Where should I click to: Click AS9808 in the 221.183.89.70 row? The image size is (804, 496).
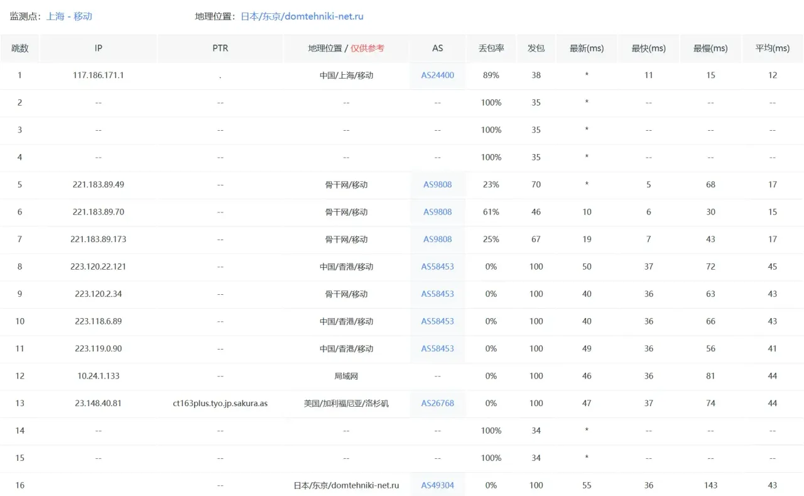[438, 212]
